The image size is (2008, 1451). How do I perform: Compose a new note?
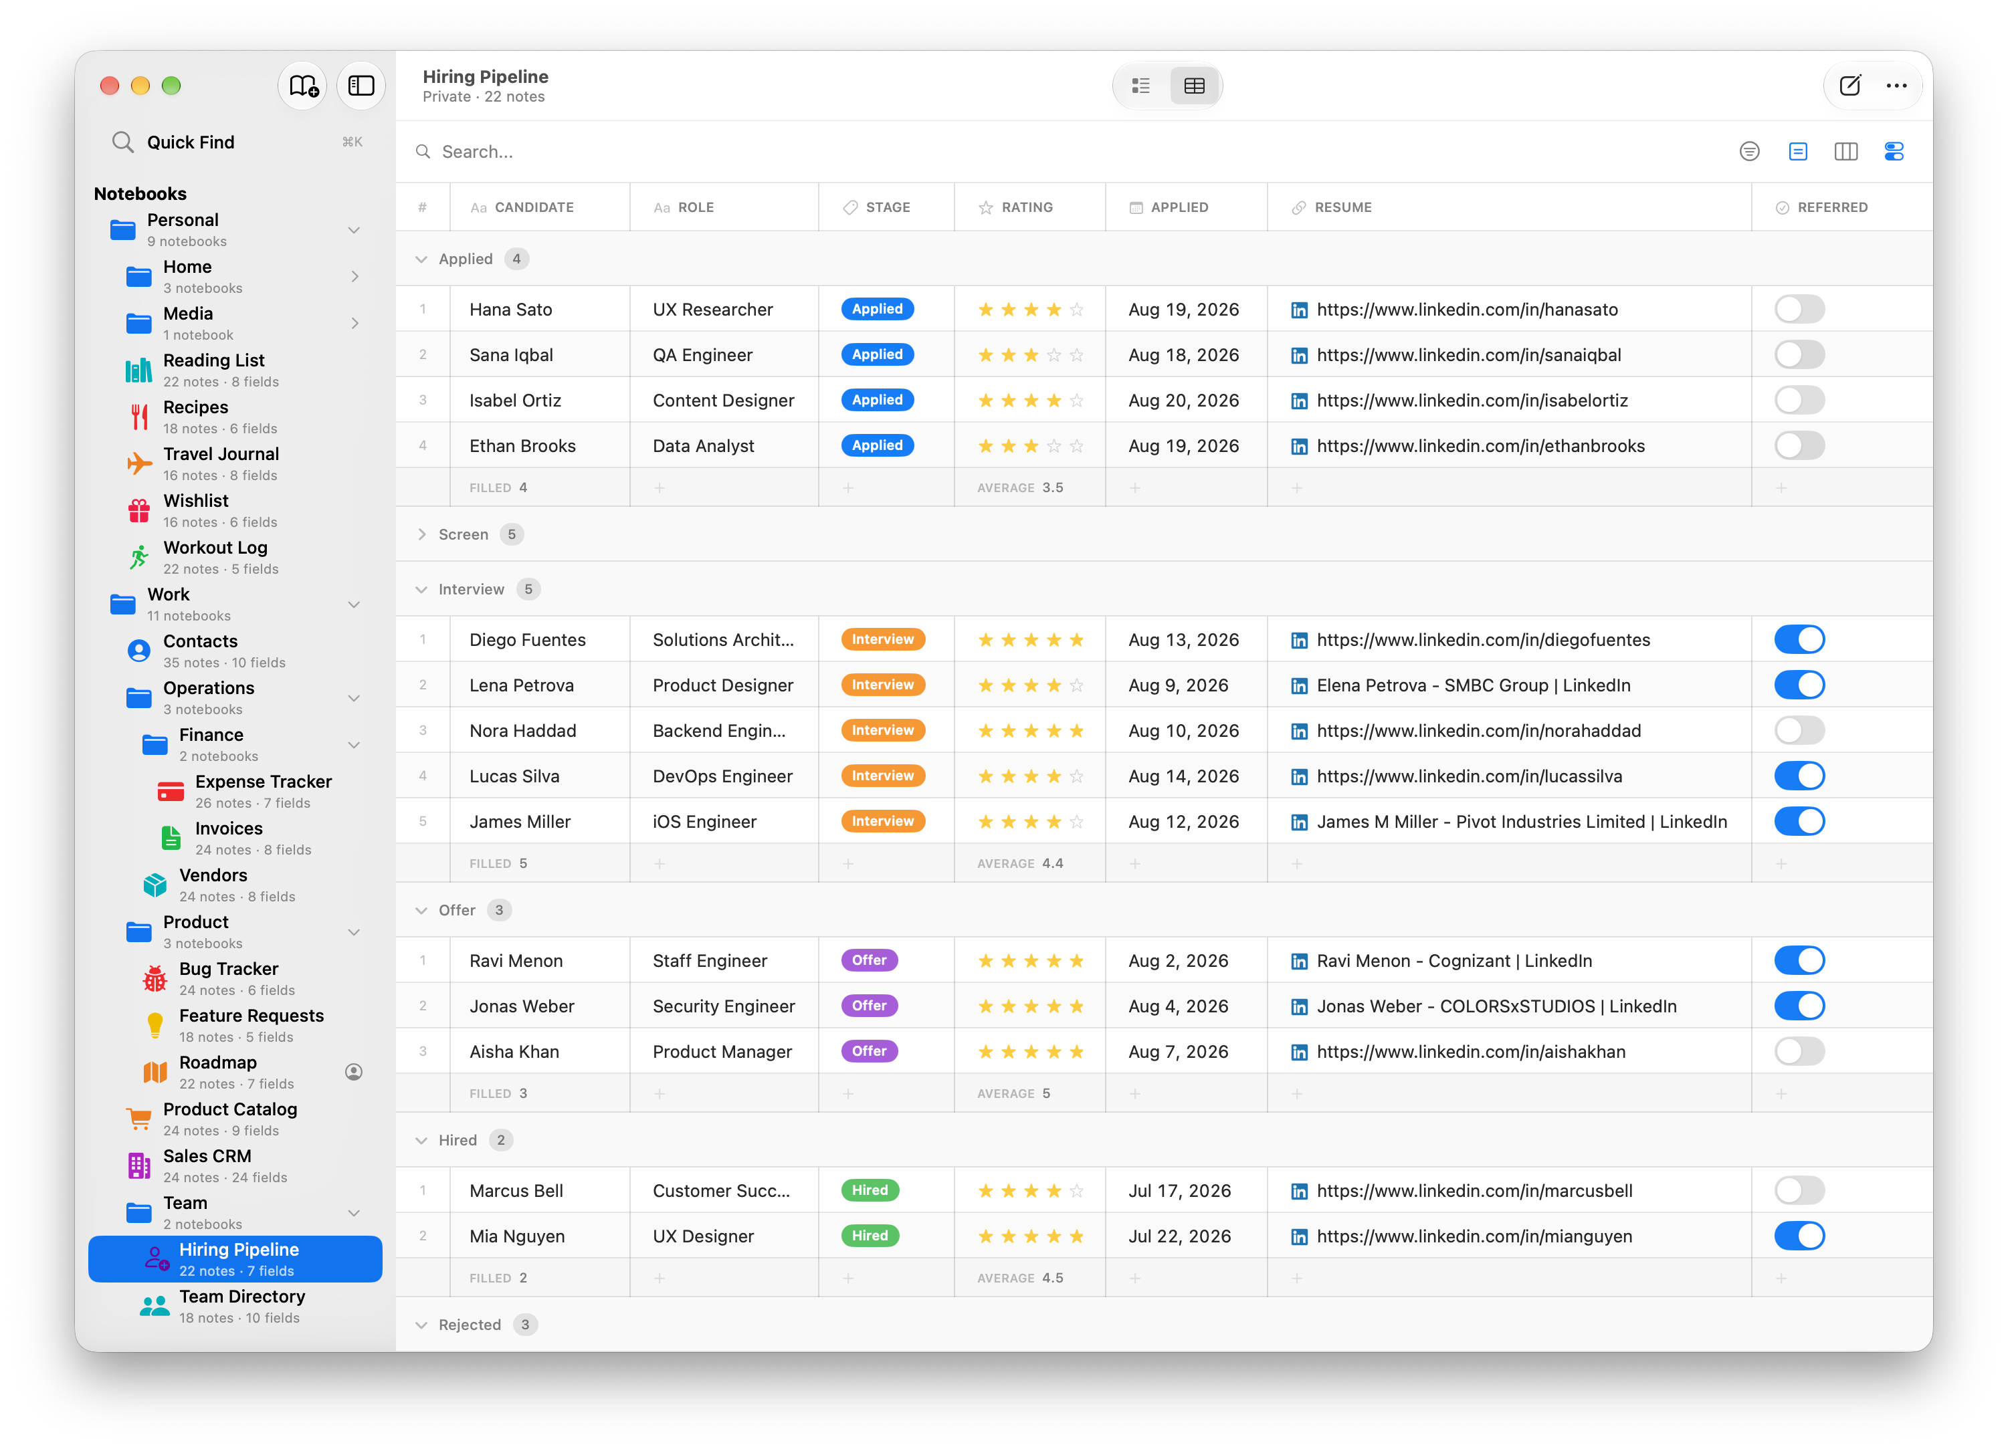1849,86
